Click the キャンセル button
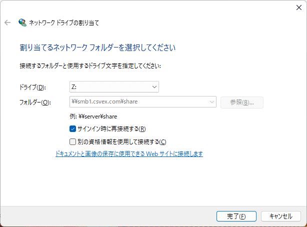The width and height of the screenshot is (307, 227). point(281,216)
